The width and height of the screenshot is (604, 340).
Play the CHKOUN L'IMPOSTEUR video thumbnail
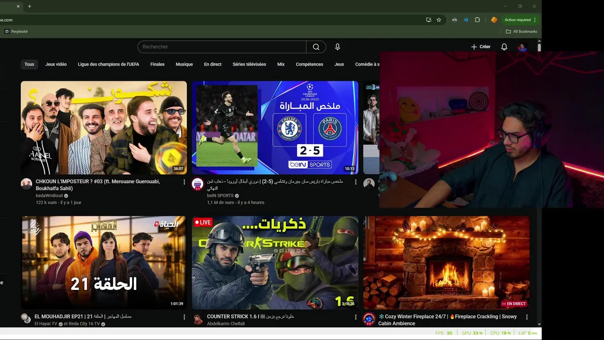coord(104,127)
